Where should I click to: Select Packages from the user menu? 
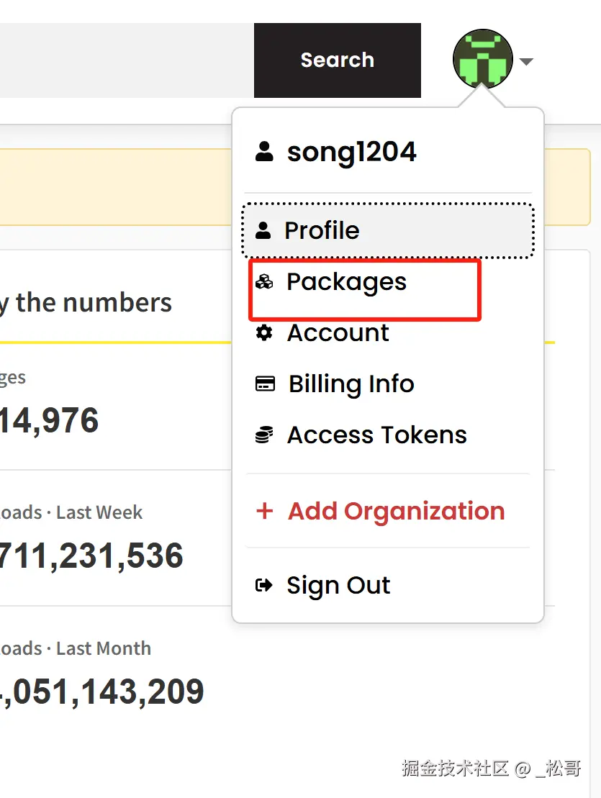(x=346, y=282)
